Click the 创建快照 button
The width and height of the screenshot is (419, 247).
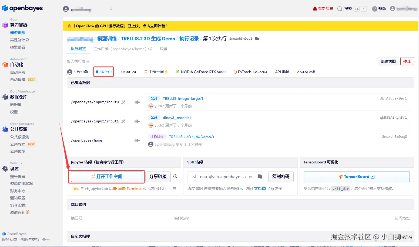tap(388, 61)
